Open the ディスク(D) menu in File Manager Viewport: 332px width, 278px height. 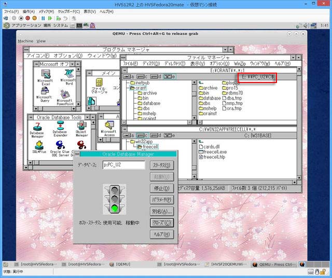(x=151, y=63)
